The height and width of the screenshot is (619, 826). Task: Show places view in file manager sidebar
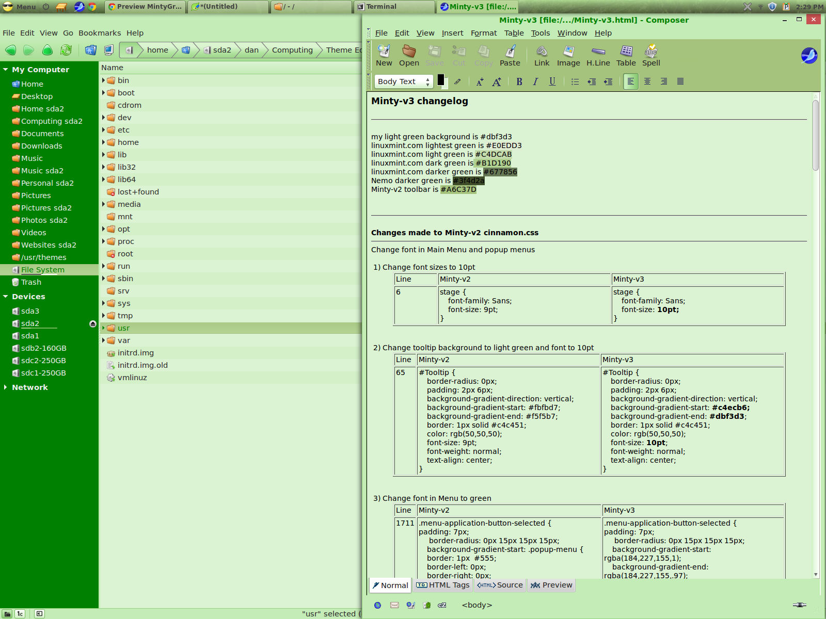pyautogui.click(x=7, y=613)
